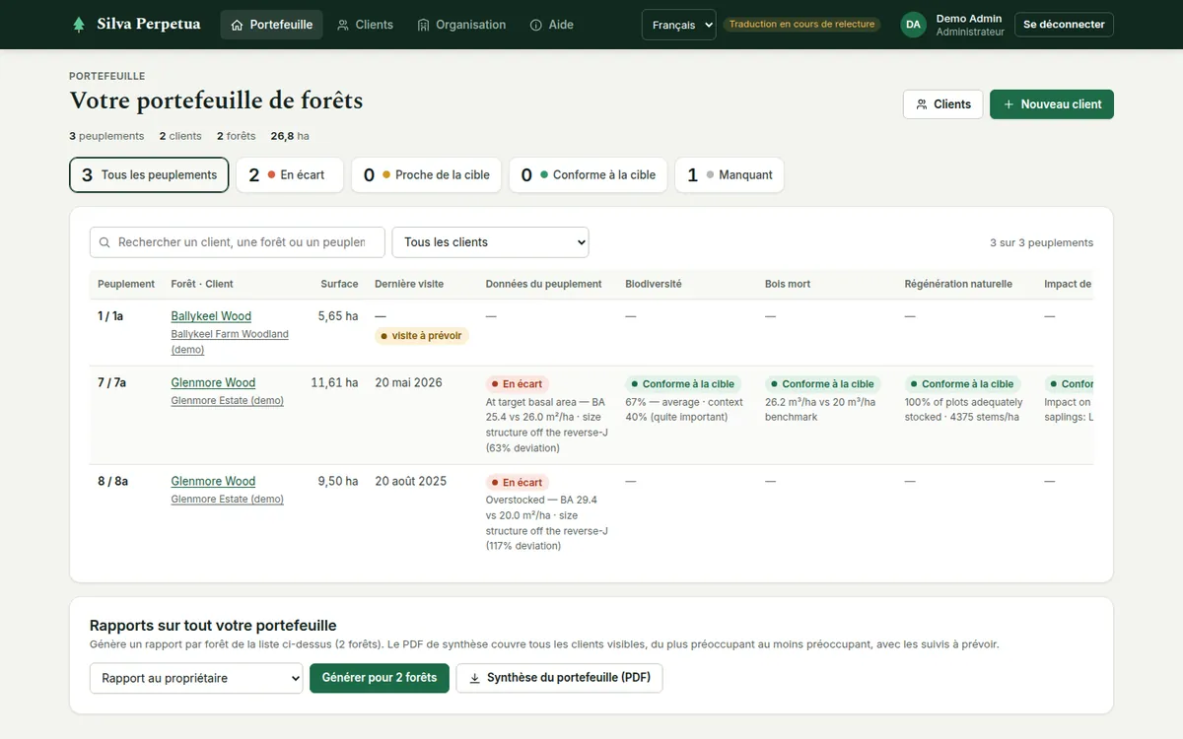1183x739 pixels.
Task: Click the Nouveau client button
Action: [x=1051, y=104]
